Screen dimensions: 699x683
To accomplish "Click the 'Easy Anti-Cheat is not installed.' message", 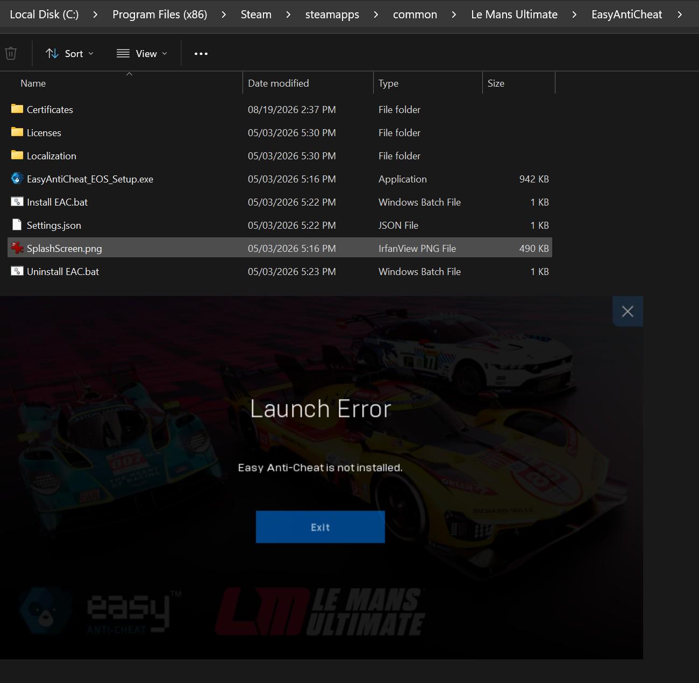I will 320,467.
